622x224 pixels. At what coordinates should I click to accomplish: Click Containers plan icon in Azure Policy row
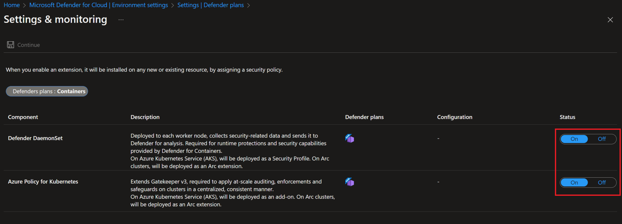[x=350, y=182]
